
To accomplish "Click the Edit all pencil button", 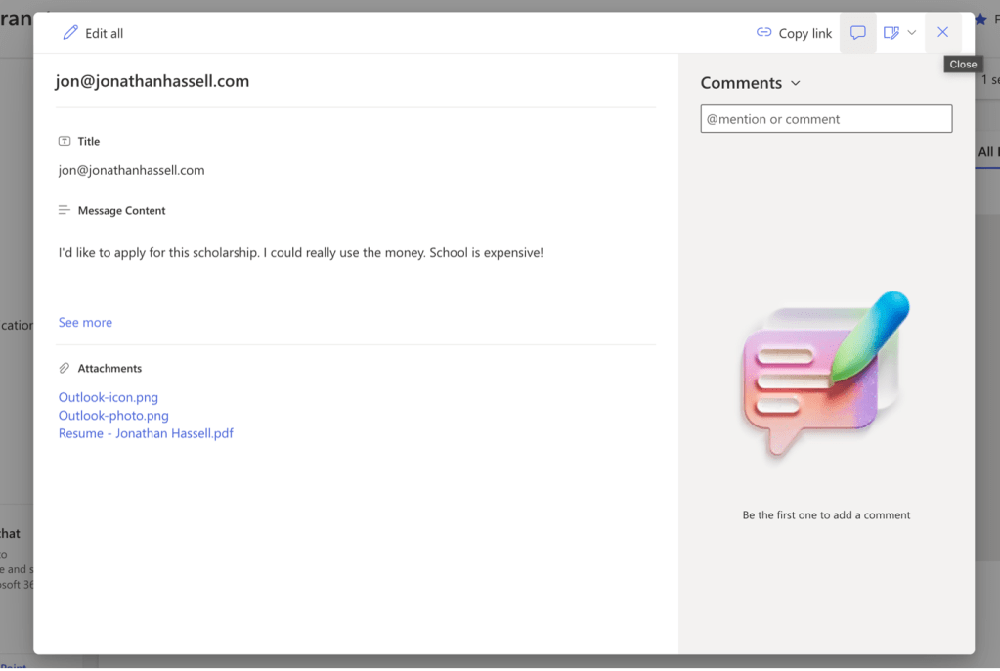I will click(93, 33).
